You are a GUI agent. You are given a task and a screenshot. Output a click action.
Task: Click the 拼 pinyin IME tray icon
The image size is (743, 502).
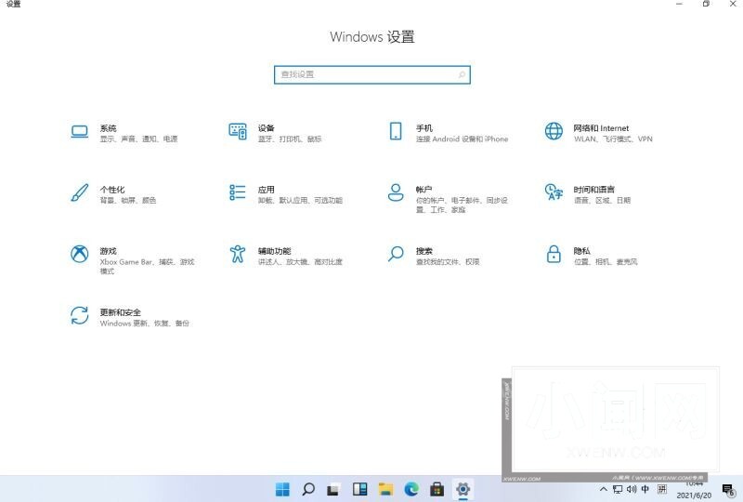(662, 489)
